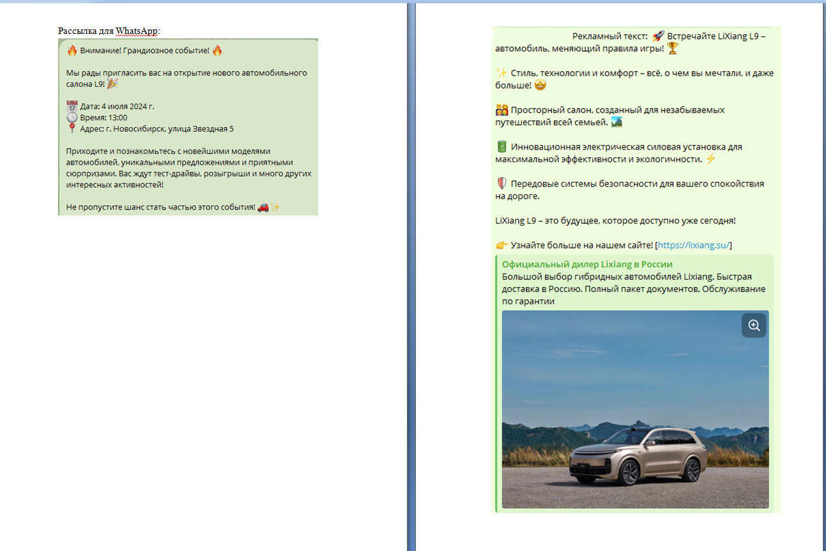The image size is (826, 551).
Task: Click the clock emoji beside 'Время'
Action: [72, 118]
